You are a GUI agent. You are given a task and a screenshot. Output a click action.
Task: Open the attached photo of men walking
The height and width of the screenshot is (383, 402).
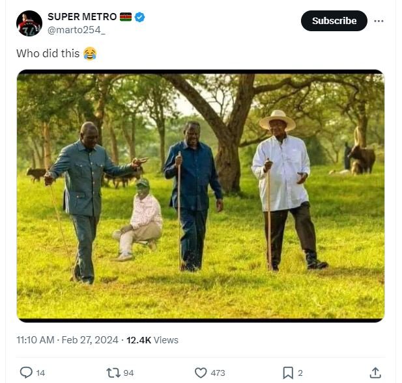coord(201,195)
